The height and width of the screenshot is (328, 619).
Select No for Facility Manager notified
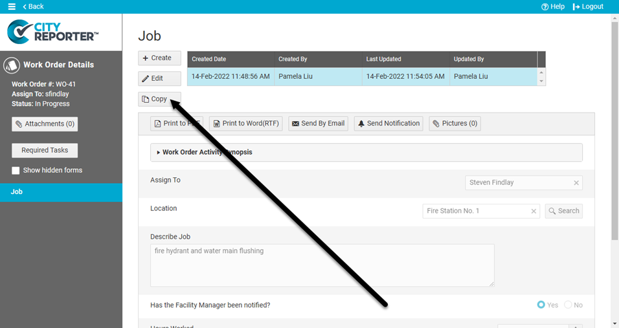568,305
